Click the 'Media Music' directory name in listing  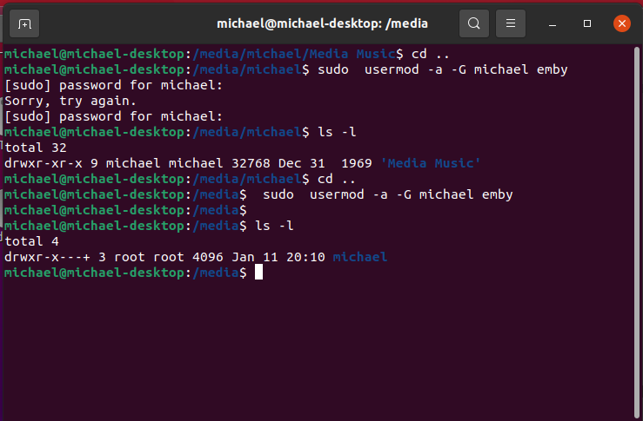(x=431, y=163)
